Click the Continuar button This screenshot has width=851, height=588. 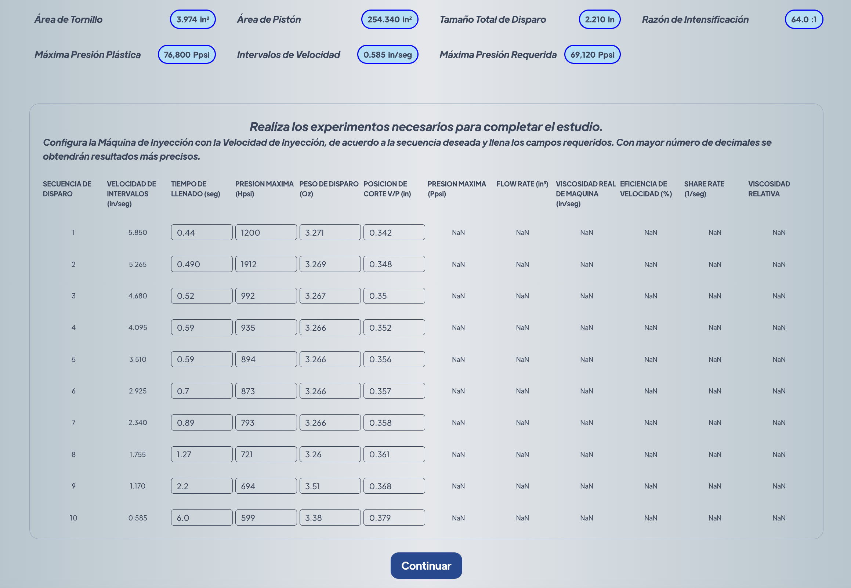pos(426,565)
